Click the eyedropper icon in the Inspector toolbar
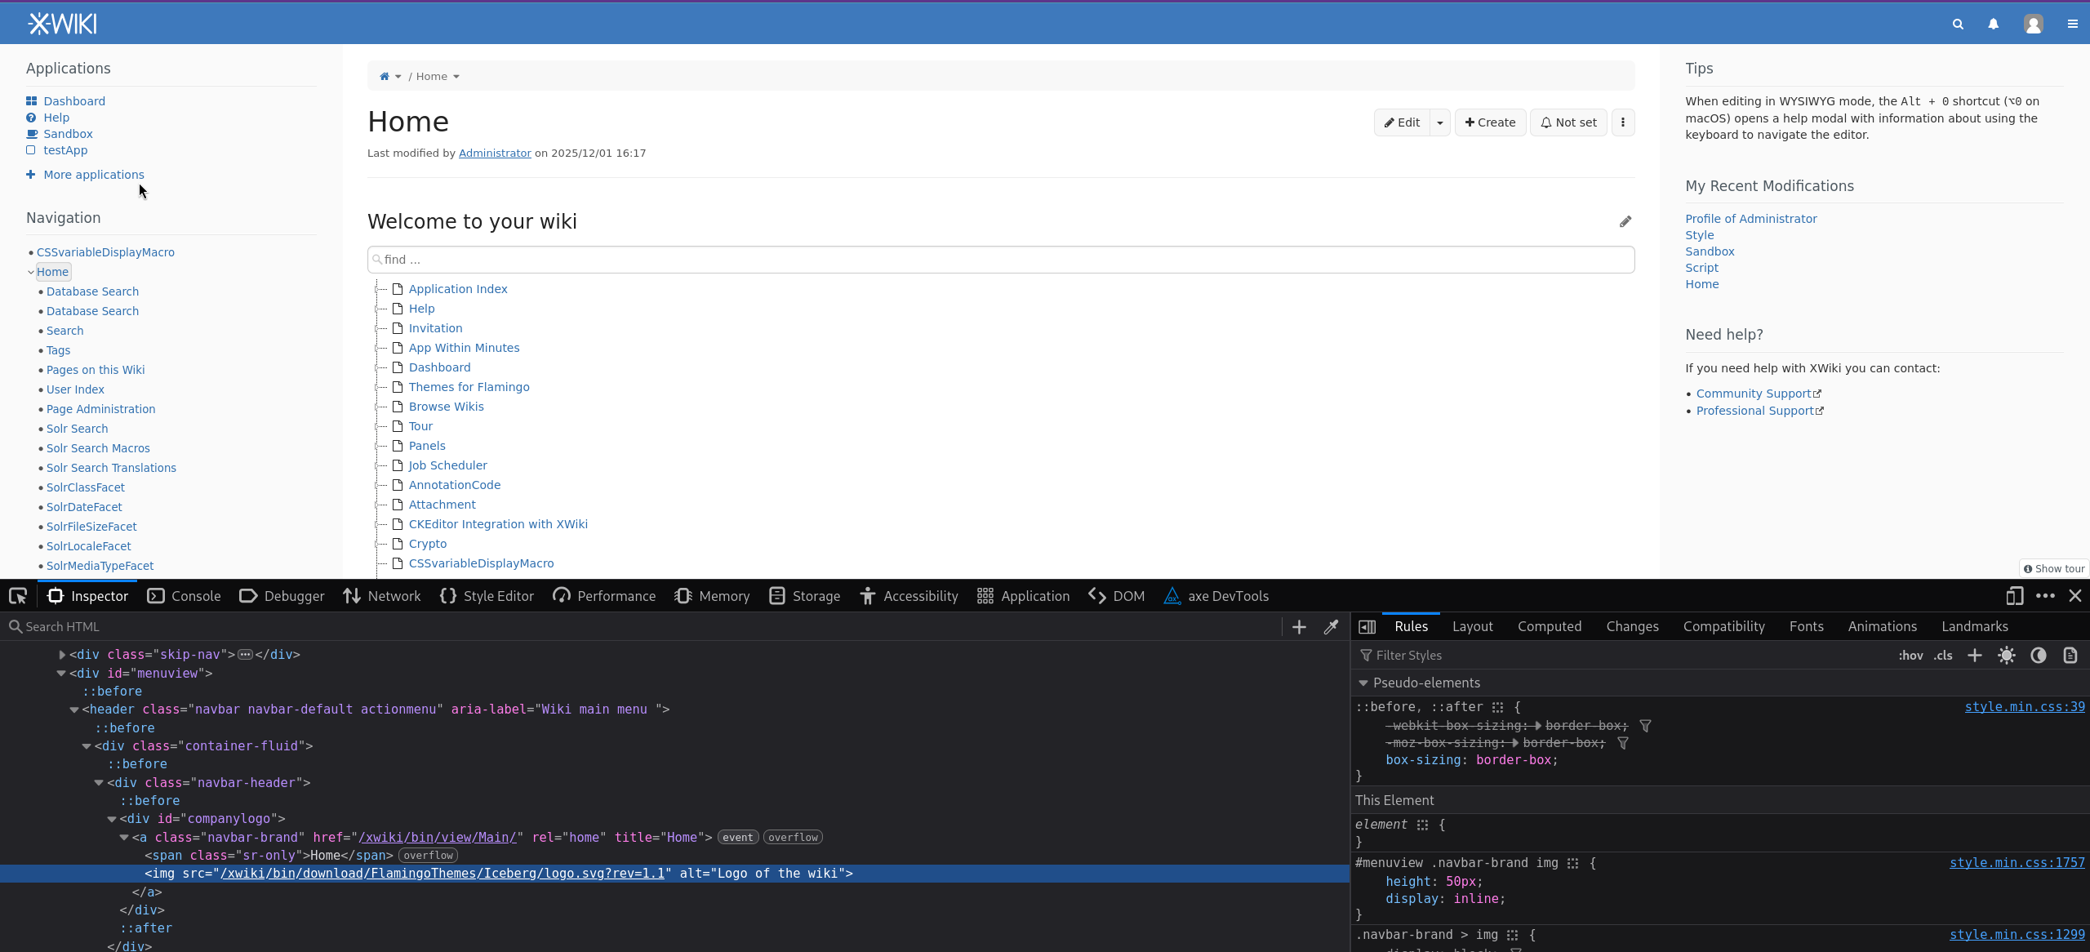The width and height of the screenshot is (2090, 952). [1331, 627]
